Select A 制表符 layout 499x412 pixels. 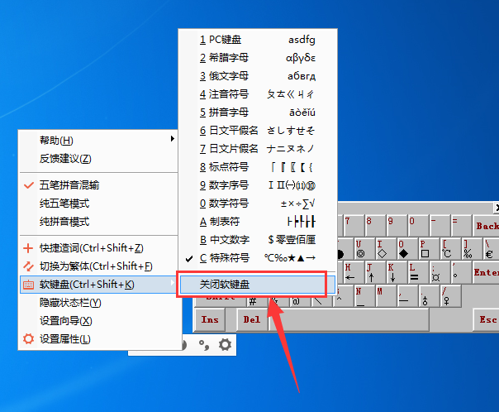click(258, 222)
